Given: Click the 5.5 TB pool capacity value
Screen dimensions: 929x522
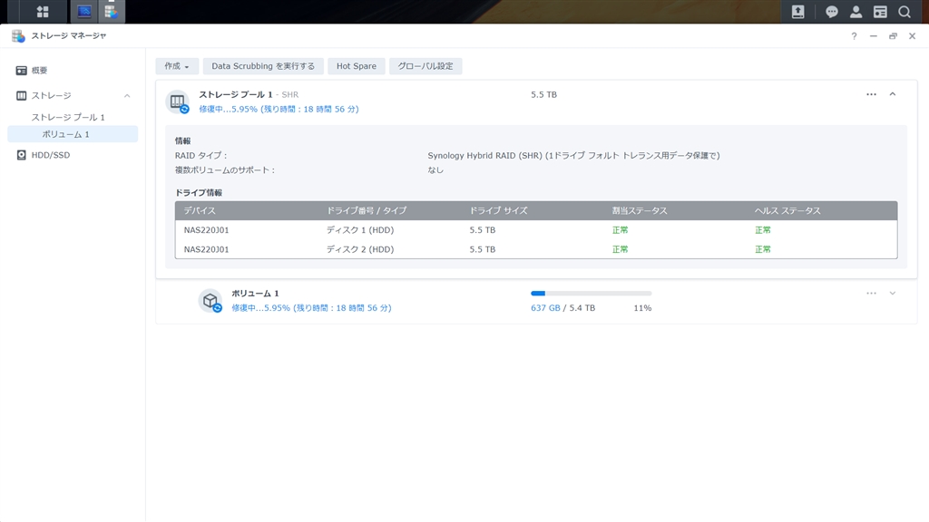Looking at the screenshot, I should click(544, 94).
